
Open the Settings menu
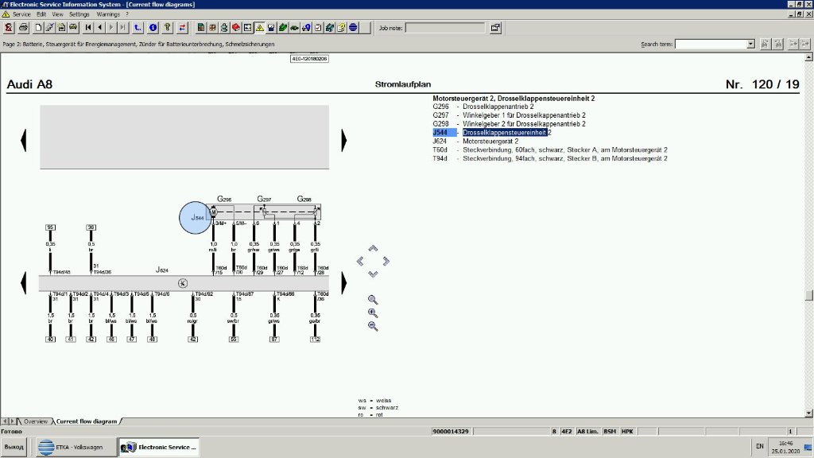point(79,14)
